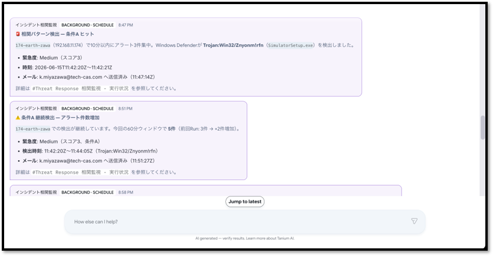Click 'AI generated — verify results' disclaimer
Image resolution: width=493 pixels, height=256 pixels.
(x=245, y=238)
